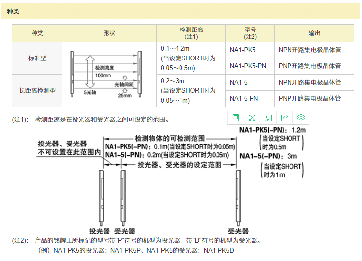Click the 标准型 row header cell

click(x=37, y=58)
